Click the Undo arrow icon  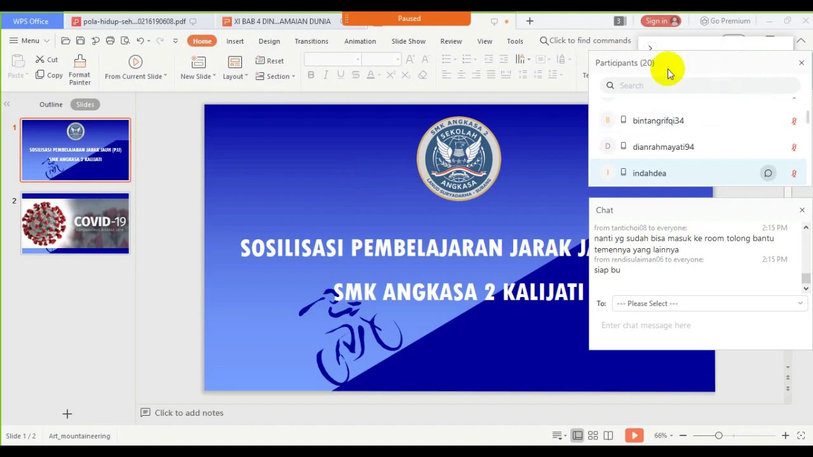click(140, 41)
